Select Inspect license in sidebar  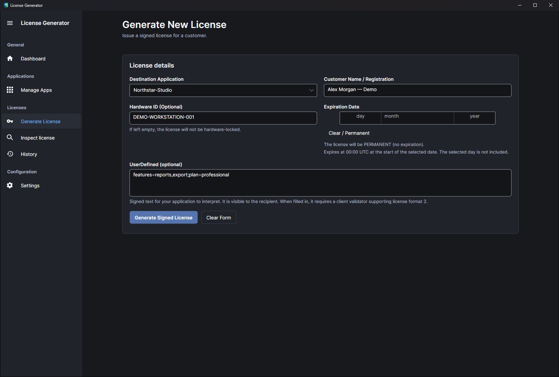(41, 138)
